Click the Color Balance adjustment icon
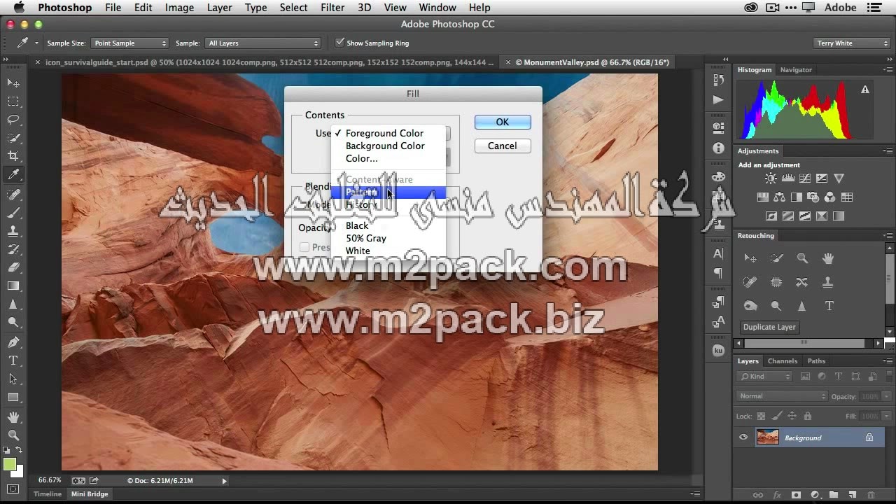Image resolution: width=896 pixels, height=504 pixels. click(779, 197)
